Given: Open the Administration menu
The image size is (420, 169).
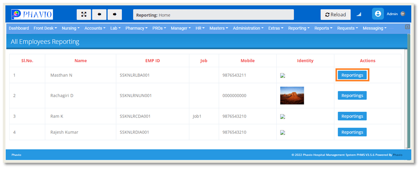Looking at the screenshot, I should click(x=249, y=28).
